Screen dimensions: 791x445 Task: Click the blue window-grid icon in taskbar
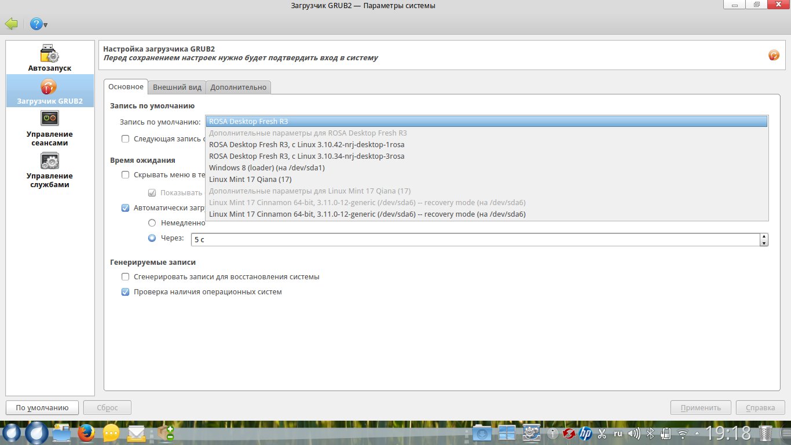point(507,433)
